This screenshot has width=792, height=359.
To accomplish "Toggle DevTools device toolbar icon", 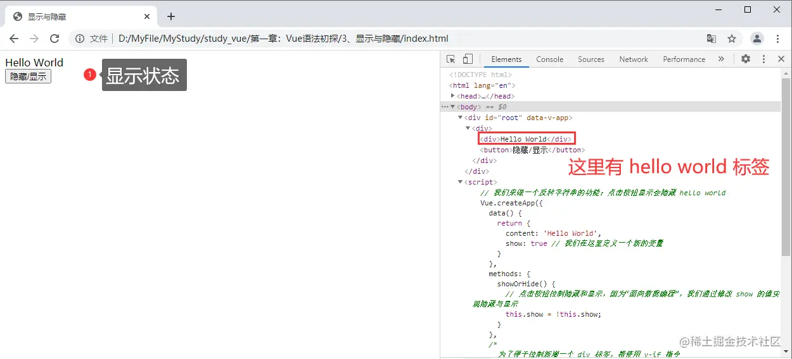I will point(468,59).
